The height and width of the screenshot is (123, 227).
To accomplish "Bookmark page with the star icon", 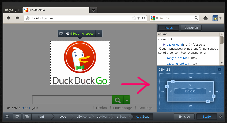I will point(134,18).
